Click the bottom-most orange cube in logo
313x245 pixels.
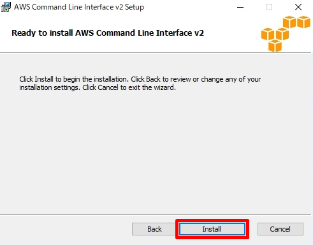tap(275, 45)
